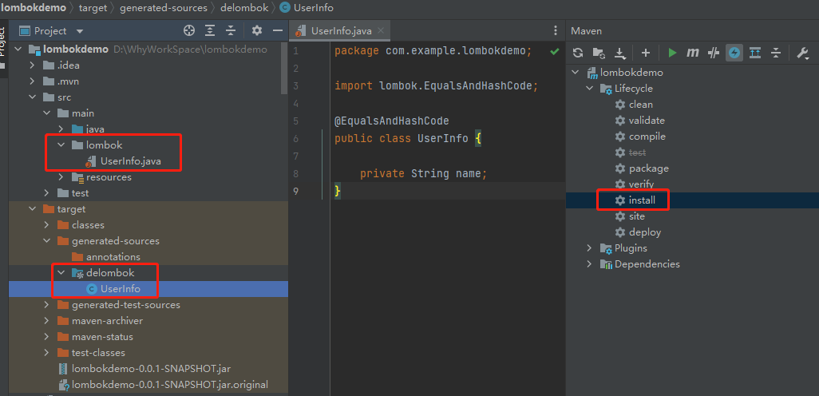The width and height of the screenshot is (819, 396).
Task: Click 'target' in breadcrumb path
Action: (93, 8)
